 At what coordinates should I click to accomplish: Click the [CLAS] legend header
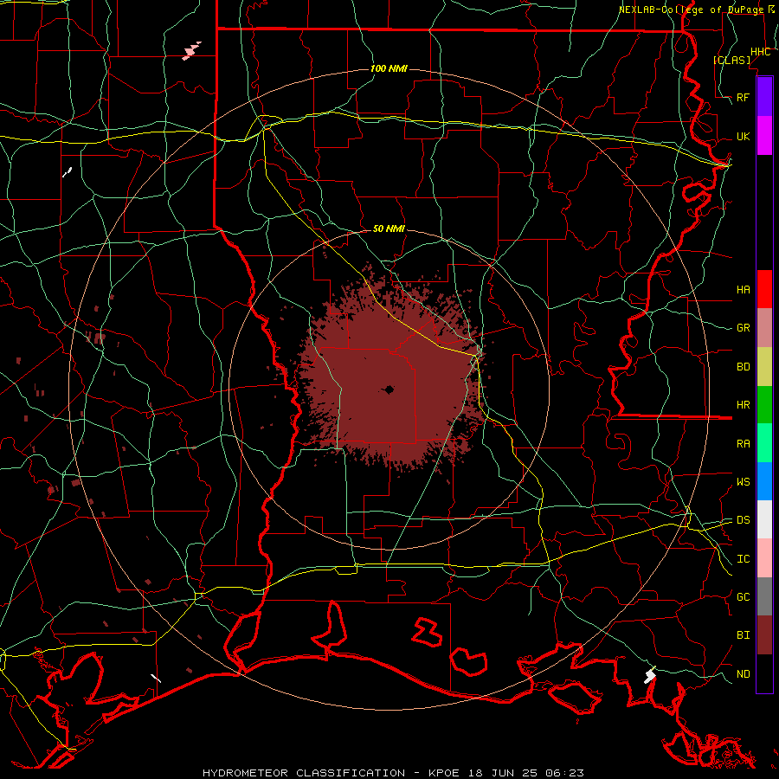pos(731,60)
